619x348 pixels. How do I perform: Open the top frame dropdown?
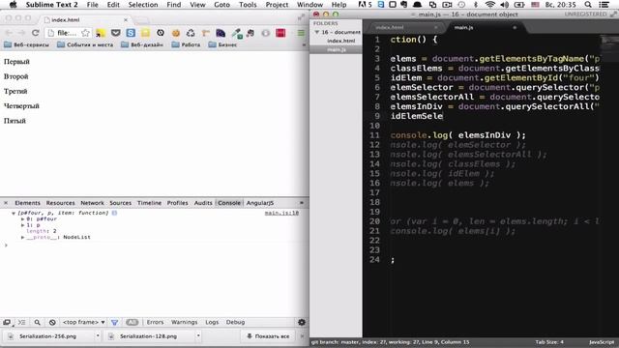tap(84, 322)
